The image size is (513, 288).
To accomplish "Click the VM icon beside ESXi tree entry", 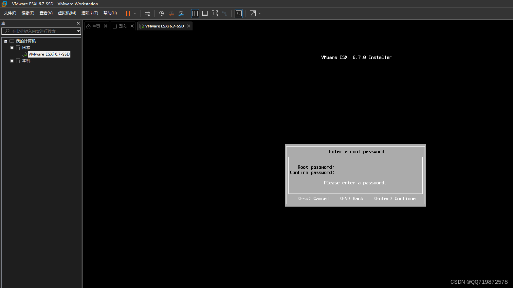I will coord(24,54).
